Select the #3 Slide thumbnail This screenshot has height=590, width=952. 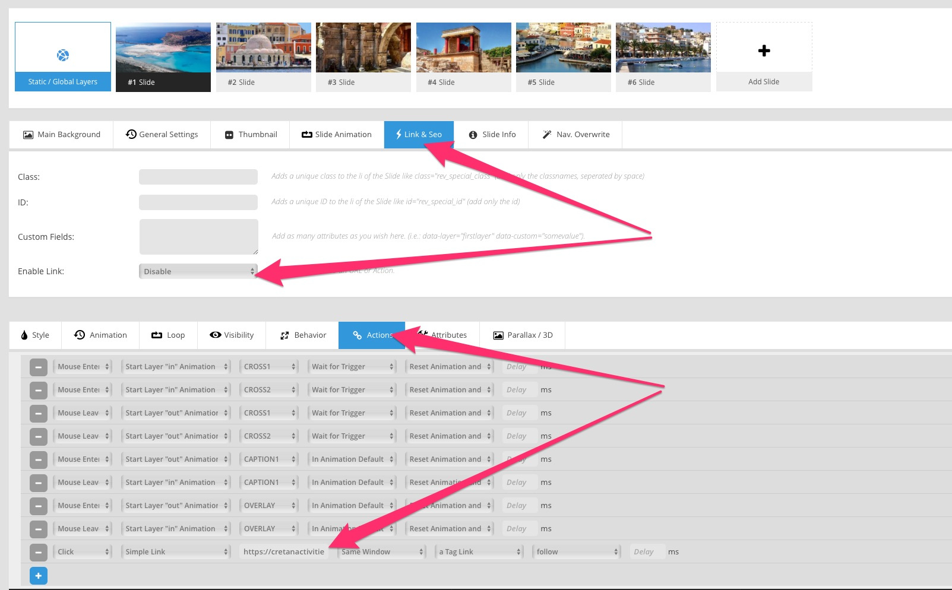(x=363, y=57)
